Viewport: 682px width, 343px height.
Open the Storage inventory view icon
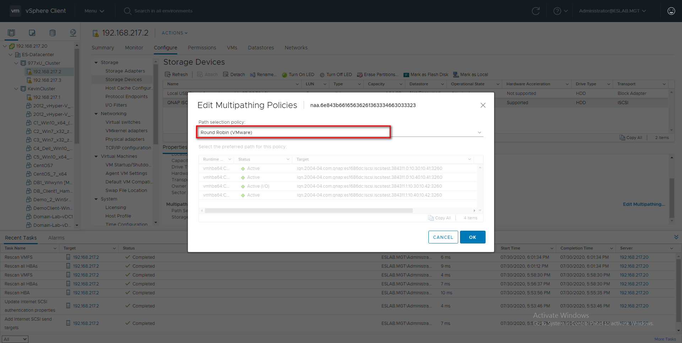coord(53,33)
